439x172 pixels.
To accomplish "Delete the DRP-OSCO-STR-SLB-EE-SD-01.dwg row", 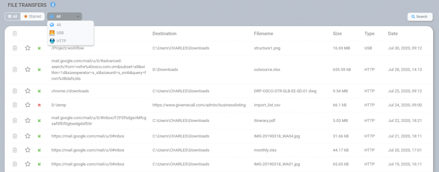I will pyautogui.click(x=15, y=91).
